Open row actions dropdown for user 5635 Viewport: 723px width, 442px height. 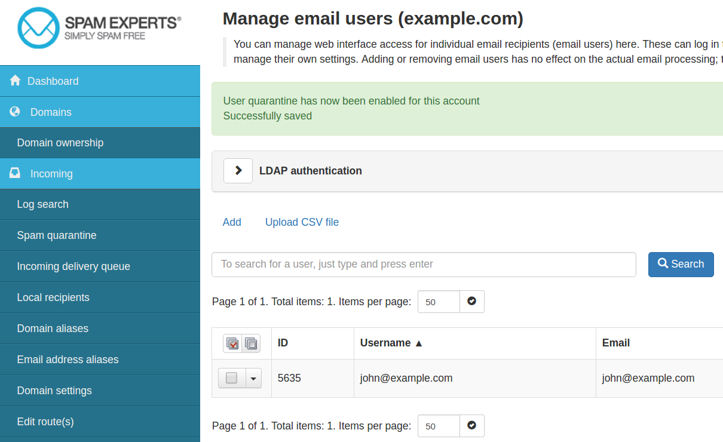click(x=254, y=378)
